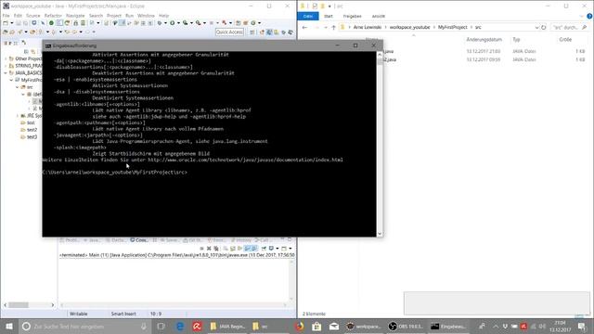
Task: Expand the JRE System Library node
Action: 17,115
